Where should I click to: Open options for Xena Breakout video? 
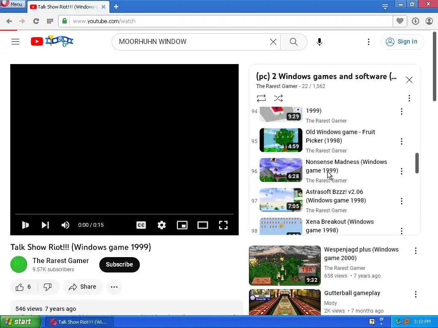click(401, 231)
